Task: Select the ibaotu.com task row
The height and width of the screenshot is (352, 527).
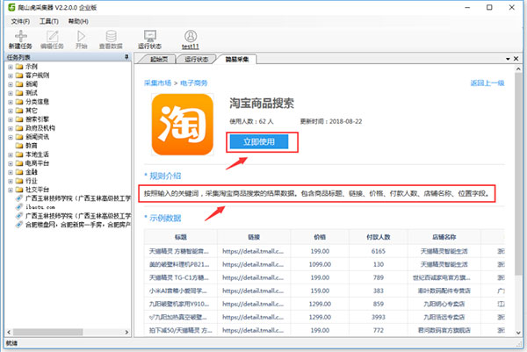Action: (x=40, y=207)
